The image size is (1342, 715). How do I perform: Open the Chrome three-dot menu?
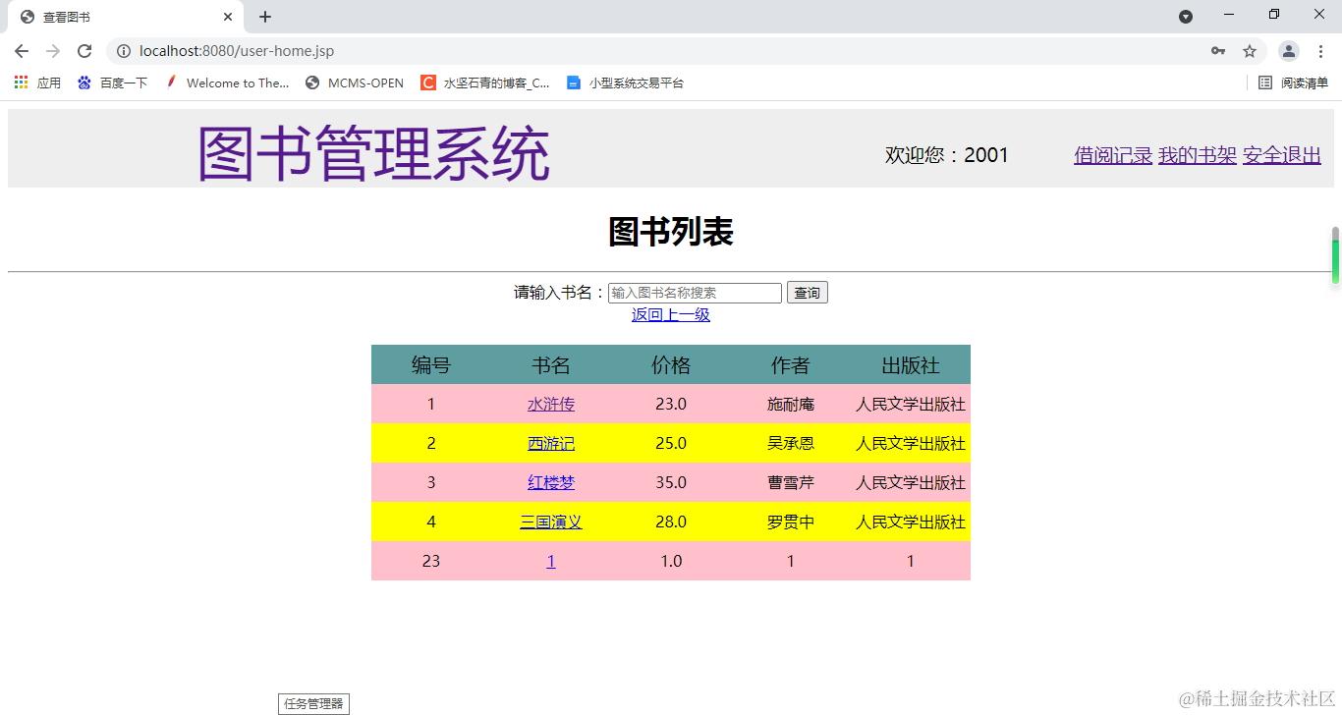click(1320, 50)
